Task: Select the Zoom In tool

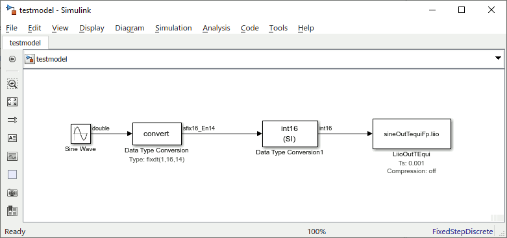Action: (12, 84)
